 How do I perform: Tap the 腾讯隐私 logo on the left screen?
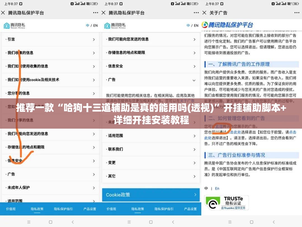[x=15, y=26]
